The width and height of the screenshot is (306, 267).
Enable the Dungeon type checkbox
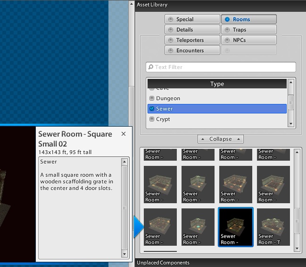click(x=152, y=98)
